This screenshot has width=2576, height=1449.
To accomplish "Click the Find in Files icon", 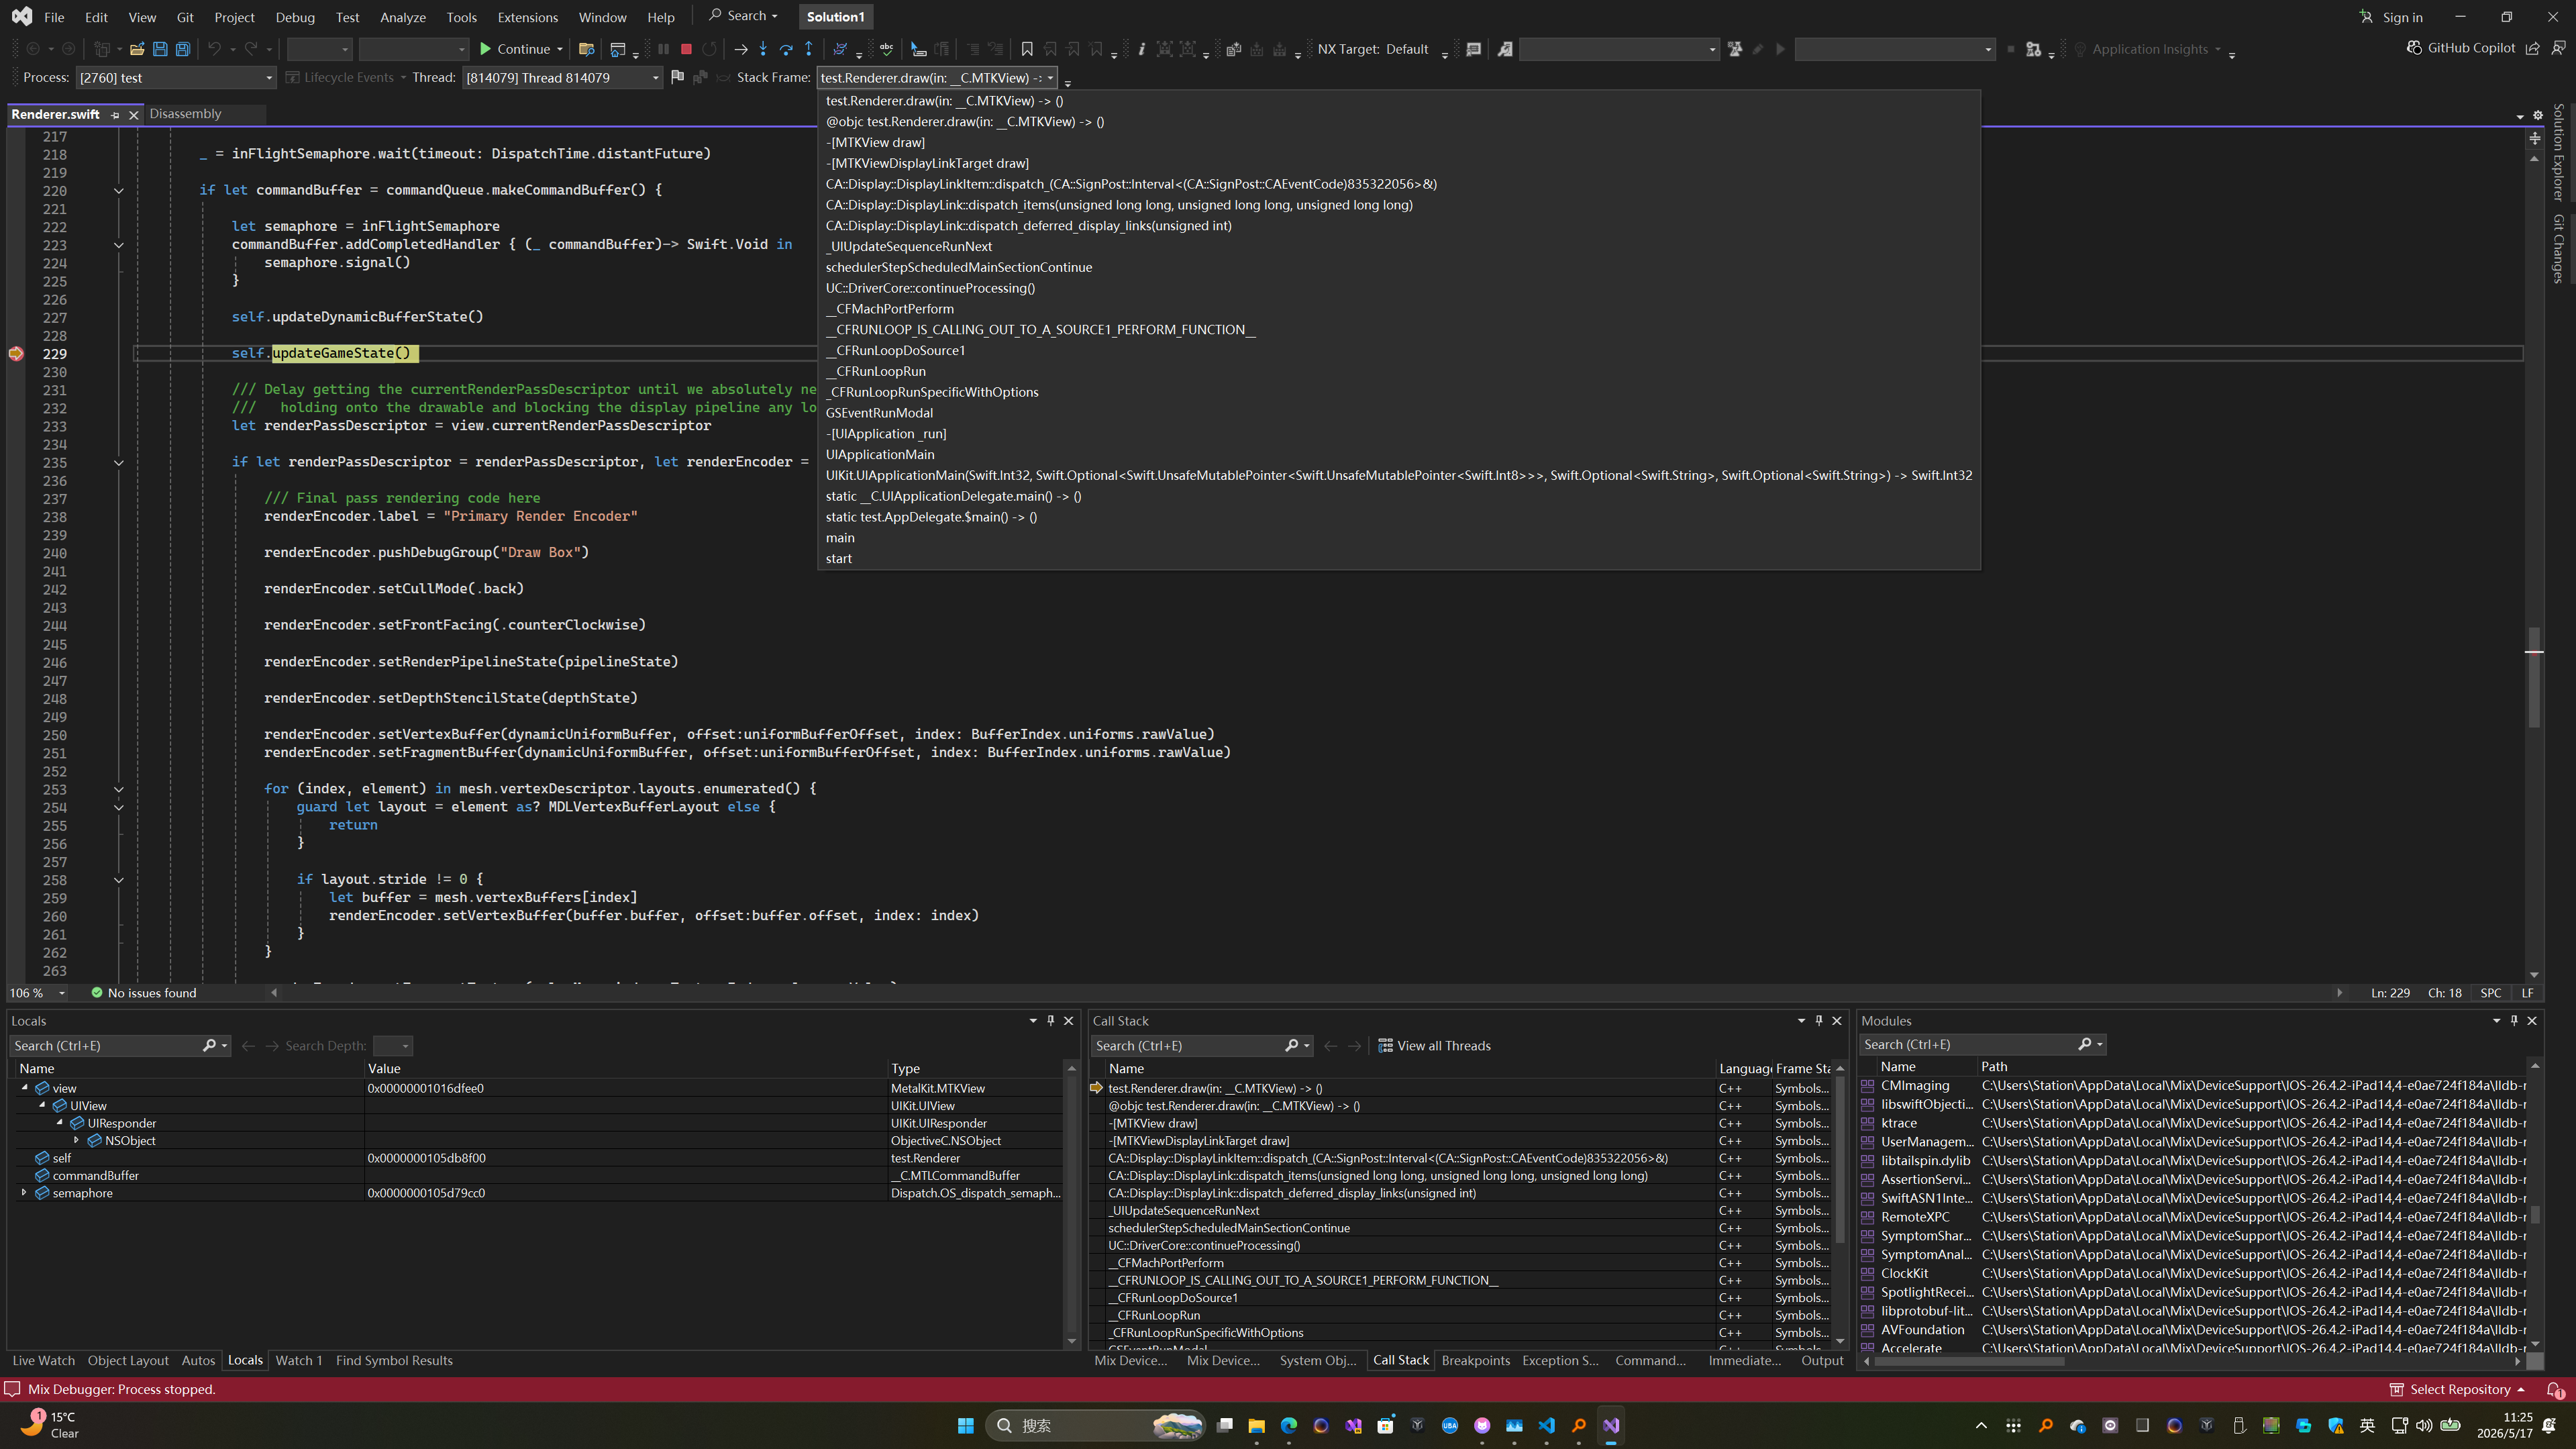I will tap(587, 49).
